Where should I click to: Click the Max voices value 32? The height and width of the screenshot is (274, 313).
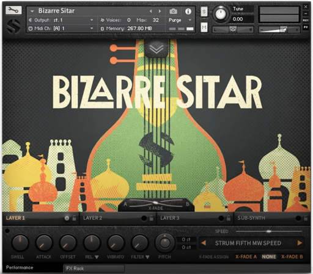[156, 20]
